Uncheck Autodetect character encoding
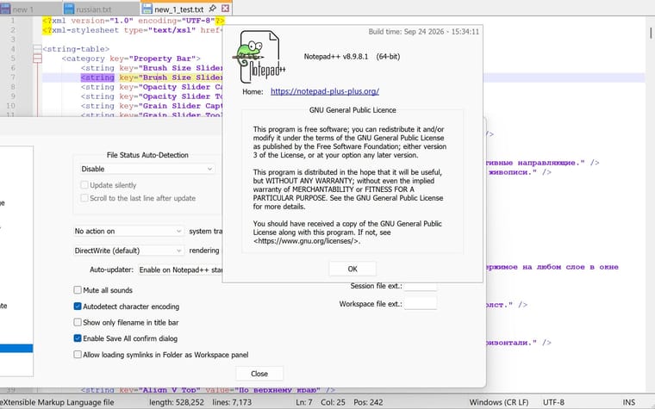655x409 pixels. [x=78, y=307]
